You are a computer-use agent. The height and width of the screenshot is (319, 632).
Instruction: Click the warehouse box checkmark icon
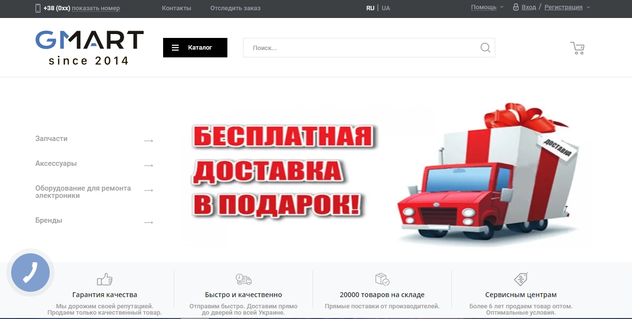[382, 279]
